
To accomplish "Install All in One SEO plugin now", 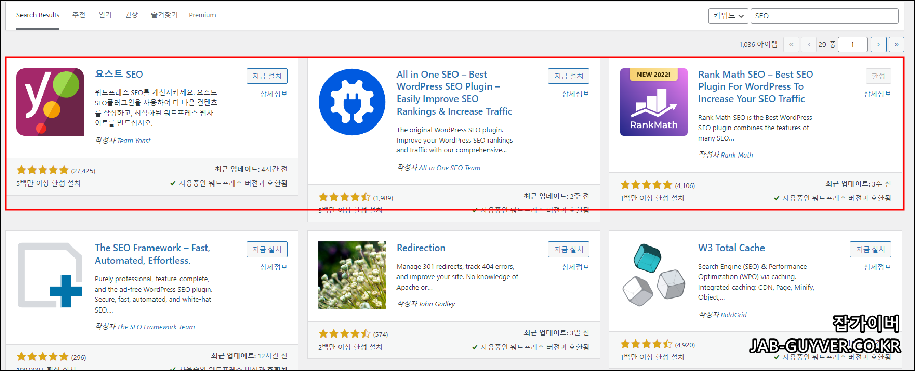I will (568, 76).
